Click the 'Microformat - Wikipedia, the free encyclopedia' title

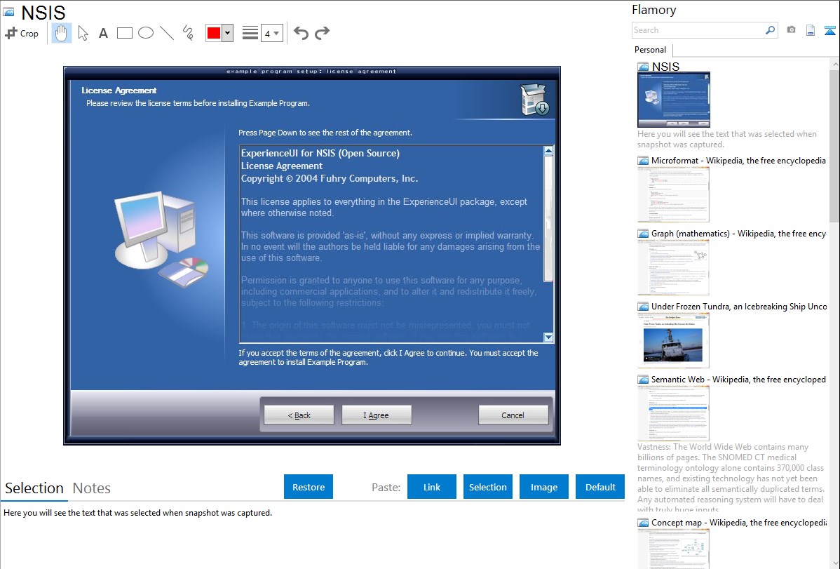pyautogui.click(x=738, y=161)
